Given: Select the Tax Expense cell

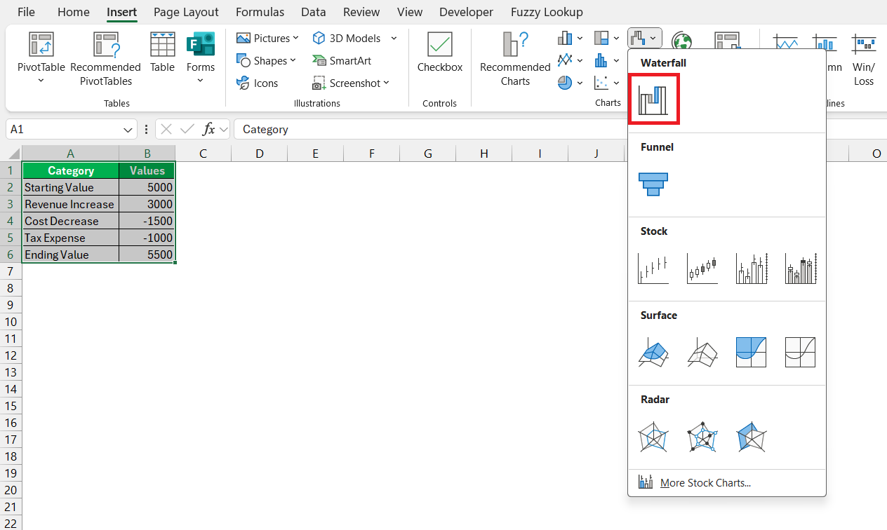Looking at the screenshot, I should pos(71,238).
